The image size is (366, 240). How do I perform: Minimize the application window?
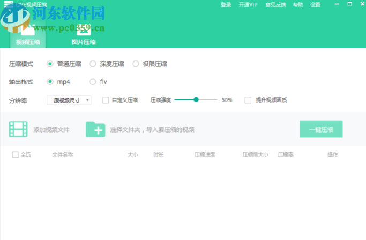(x=337, y=4)
